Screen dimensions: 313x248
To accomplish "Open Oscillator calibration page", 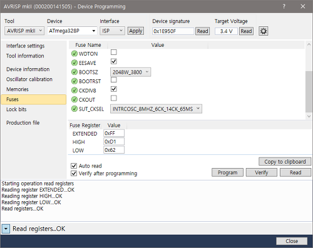I will pyautogui.click(x=29, y=79).
